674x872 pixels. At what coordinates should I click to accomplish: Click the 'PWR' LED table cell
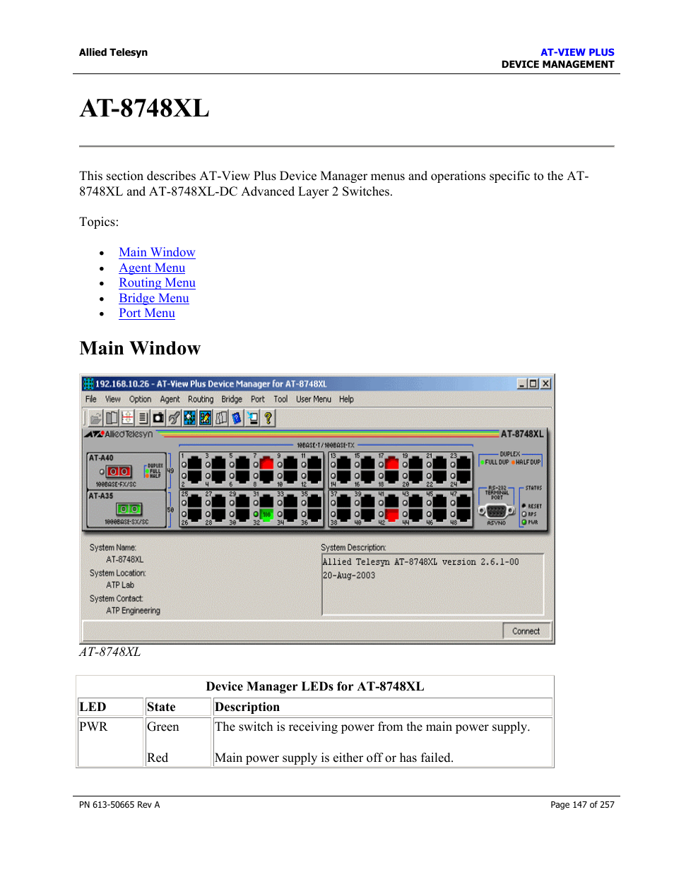tap(110, 742)
